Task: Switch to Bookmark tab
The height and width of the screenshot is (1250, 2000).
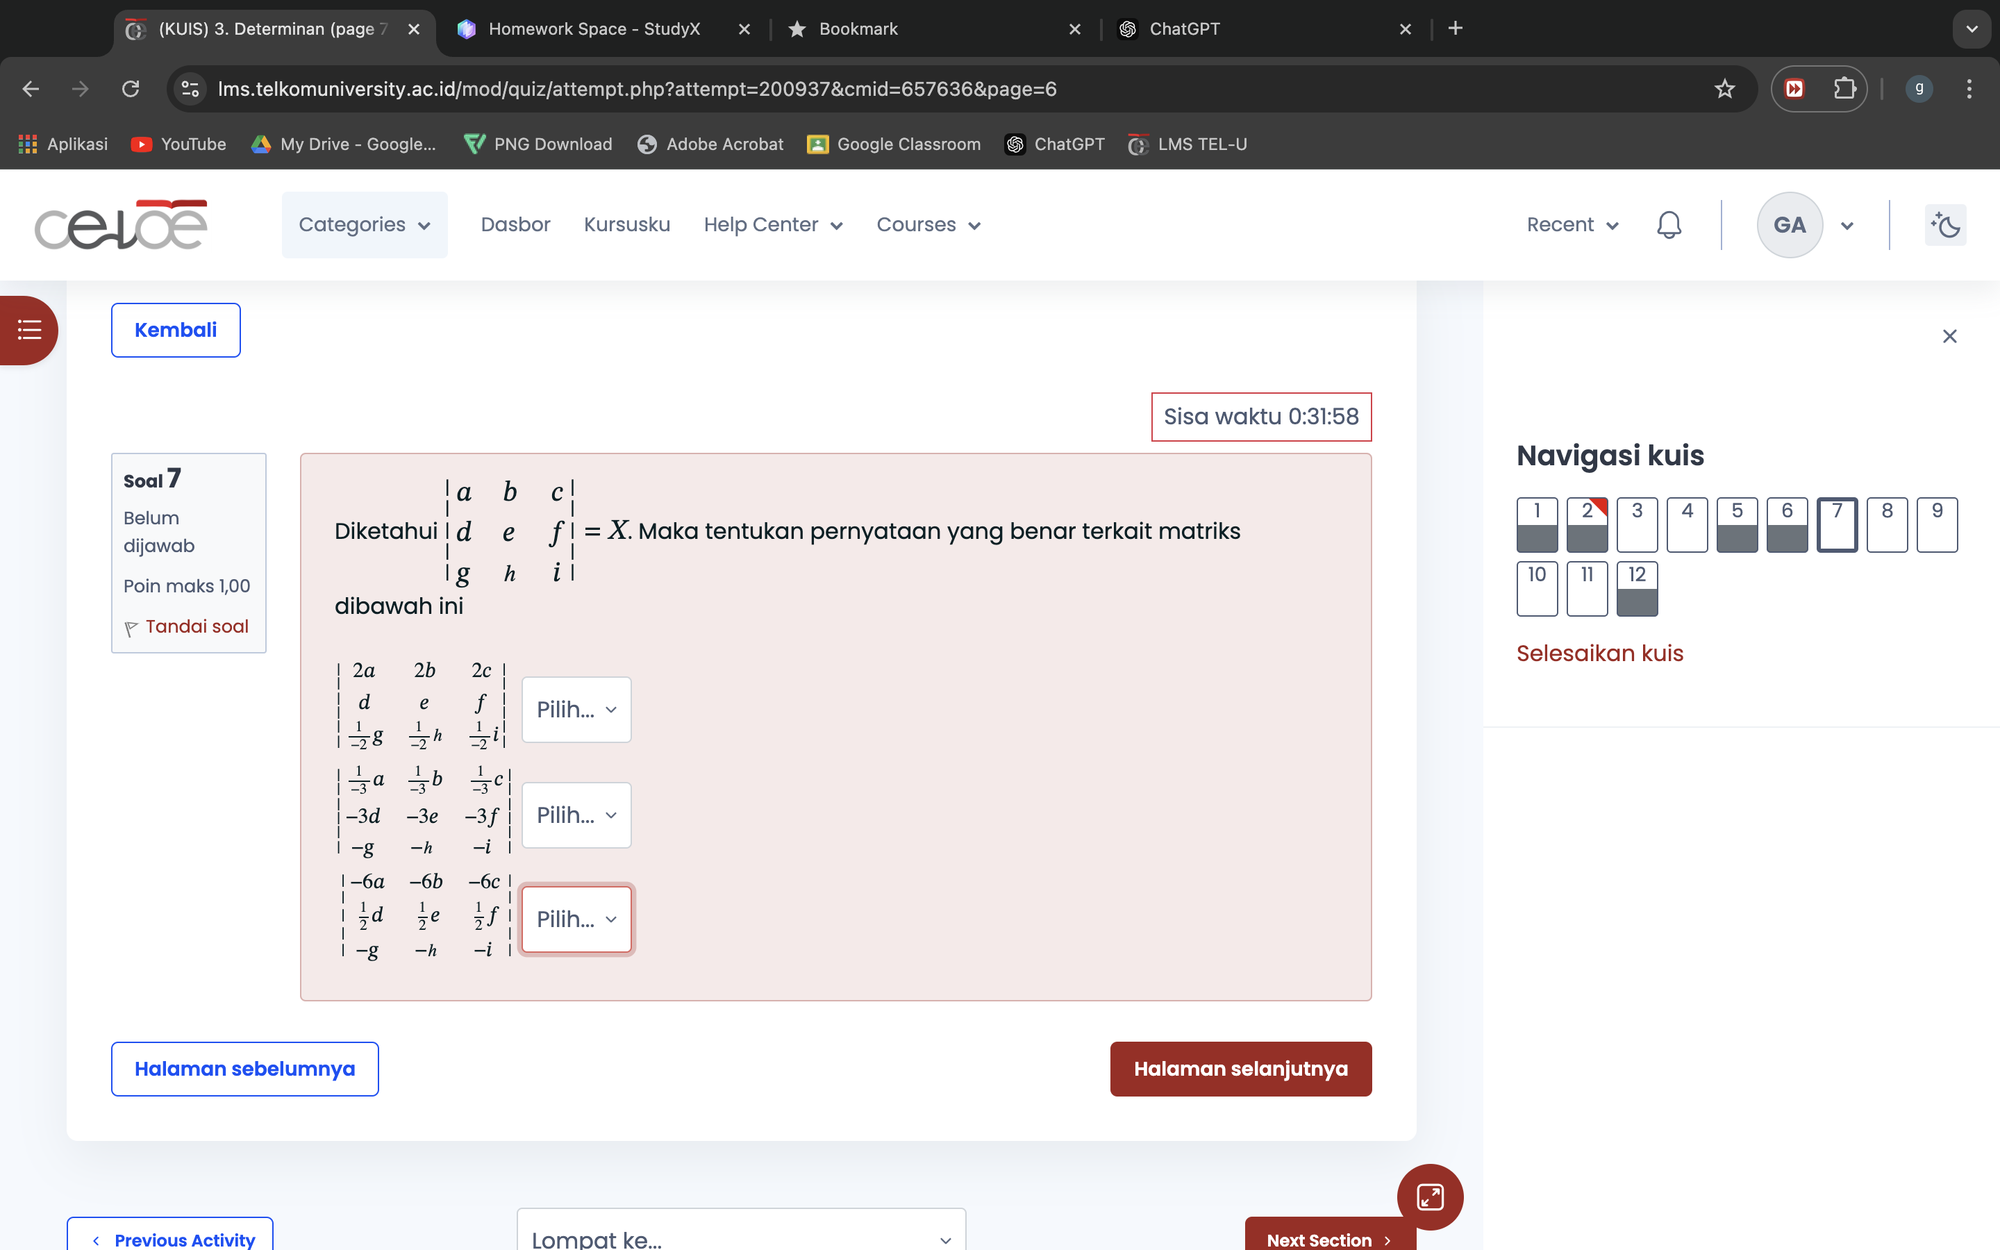Action: [x=857, y=29]
